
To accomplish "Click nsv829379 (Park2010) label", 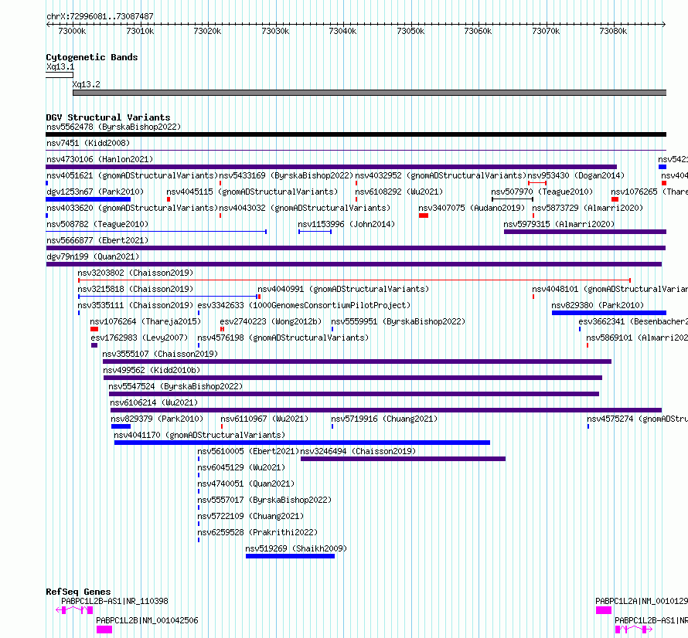I will pyautogui.click(x=157, y=419).
